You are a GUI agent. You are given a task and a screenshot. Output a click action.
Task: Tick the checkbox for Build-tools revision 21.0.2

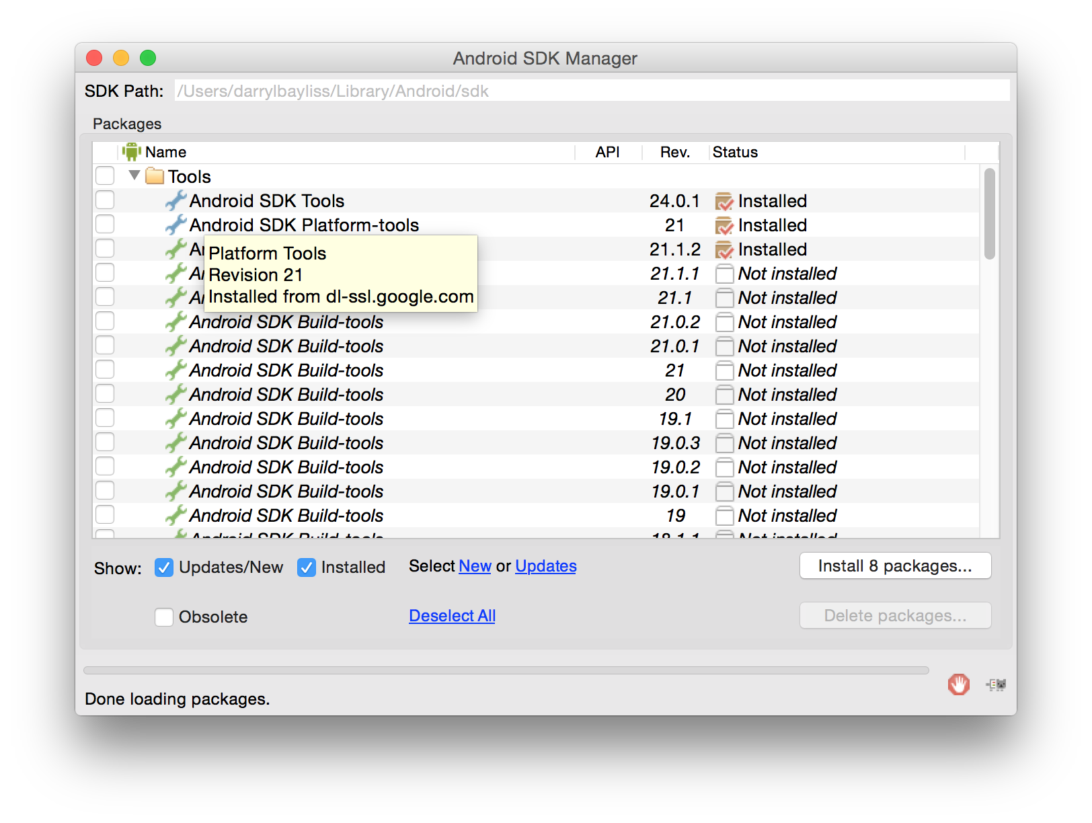105,321
